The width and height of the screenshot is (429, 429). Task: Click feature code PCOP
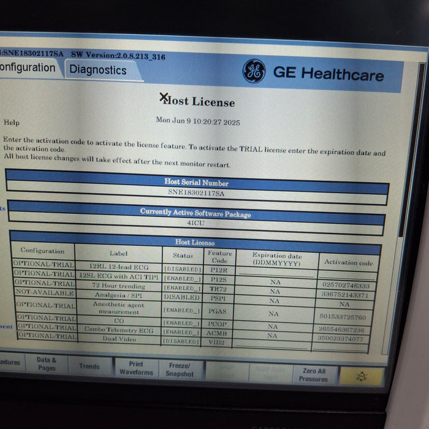click(217, 324)
